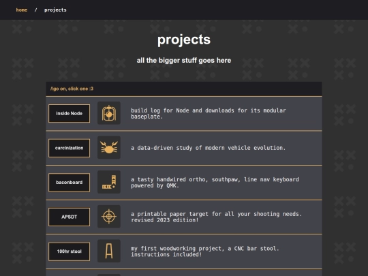Click the 'my first woodworking project' description
This screenshot has height=276, width=368.
point(205,251)
